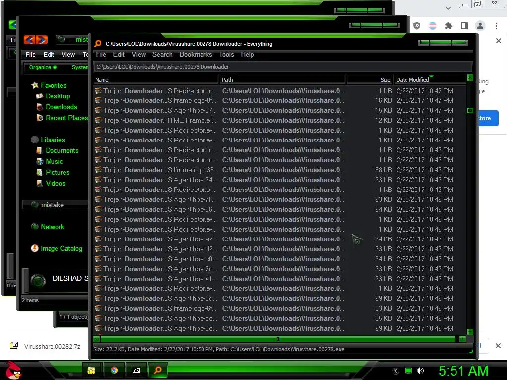Click horizontal scrollbar right arrow in Everything
The height and width of the screenshot is (380, 507).
(462, 339)
